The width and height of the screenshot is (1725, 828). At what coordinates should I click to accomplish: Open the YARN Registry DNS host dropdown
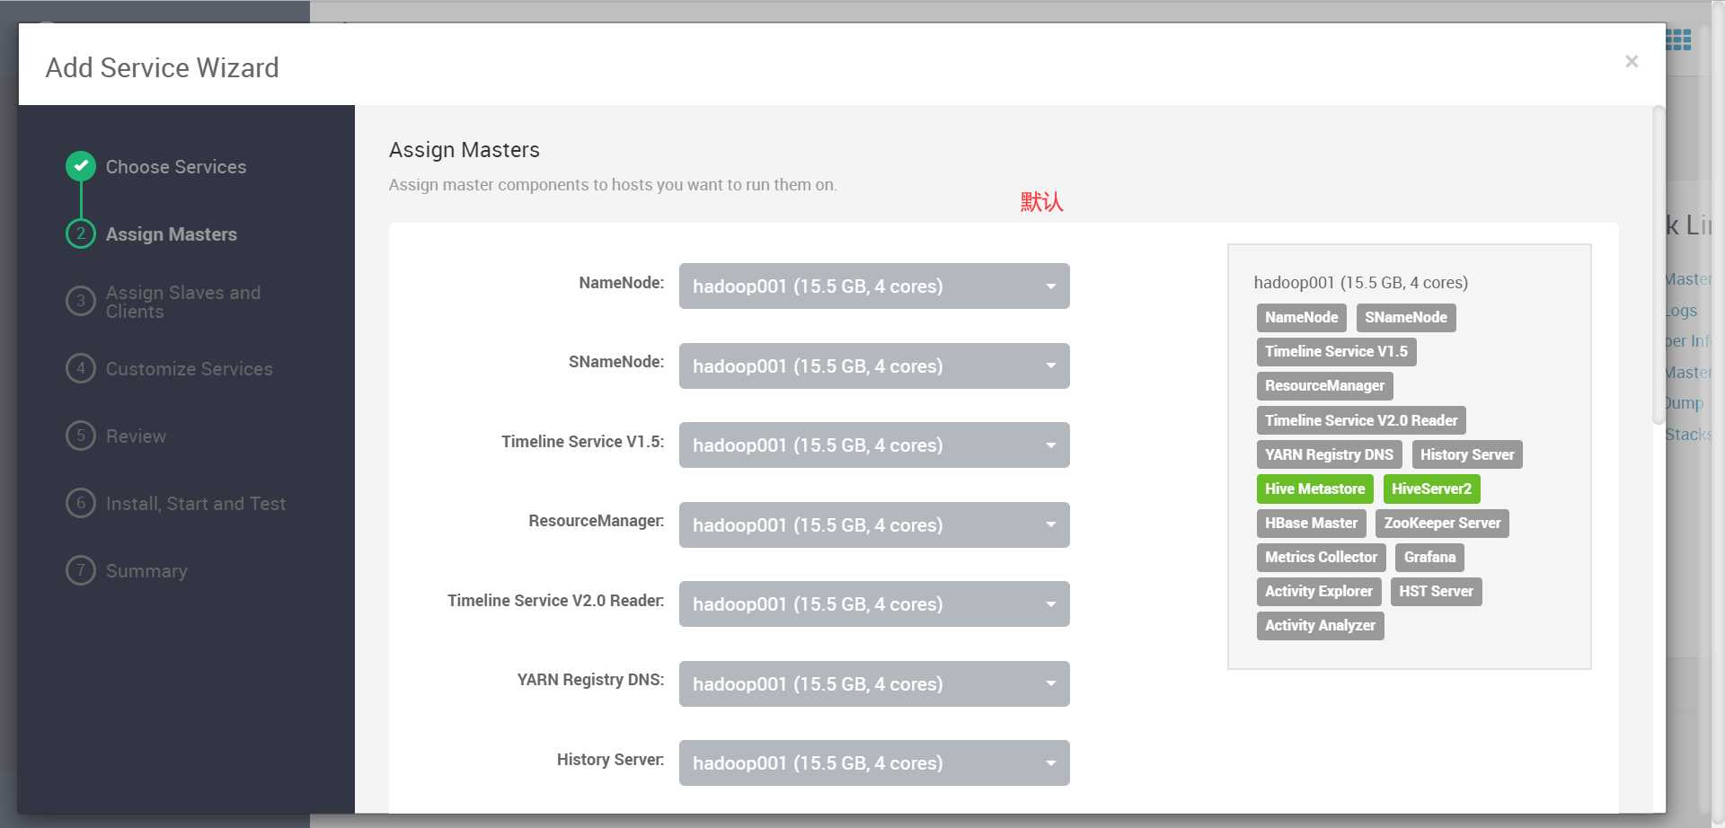click(x=874, y=683)
